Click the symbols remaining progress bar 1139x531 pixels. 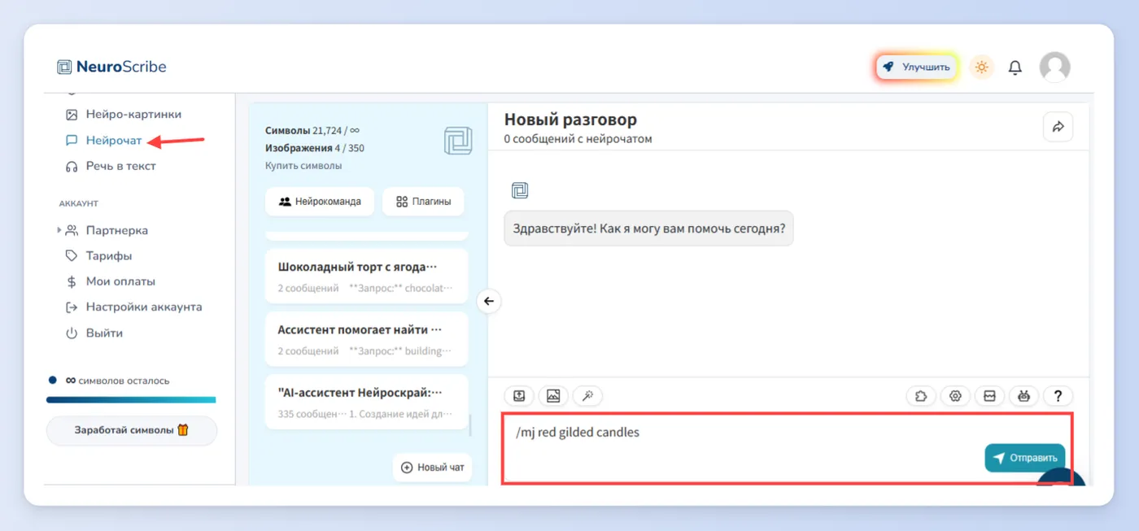tap(131, 400)
